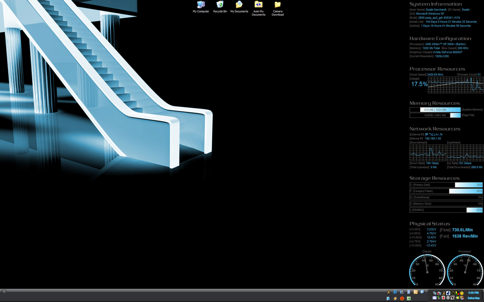Launch AIM running-man icon in quick launch
This screenshot has width=484, height=302.
click(389, 292)
